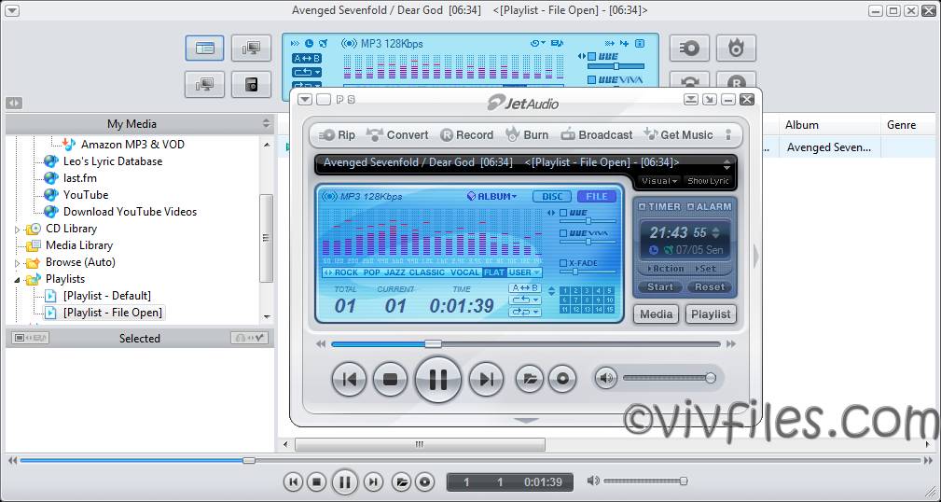Pause using the bottom bar pause button
The height and width of the screenshot is (502, 941).
pyautogui.click(x=344, y=481)
